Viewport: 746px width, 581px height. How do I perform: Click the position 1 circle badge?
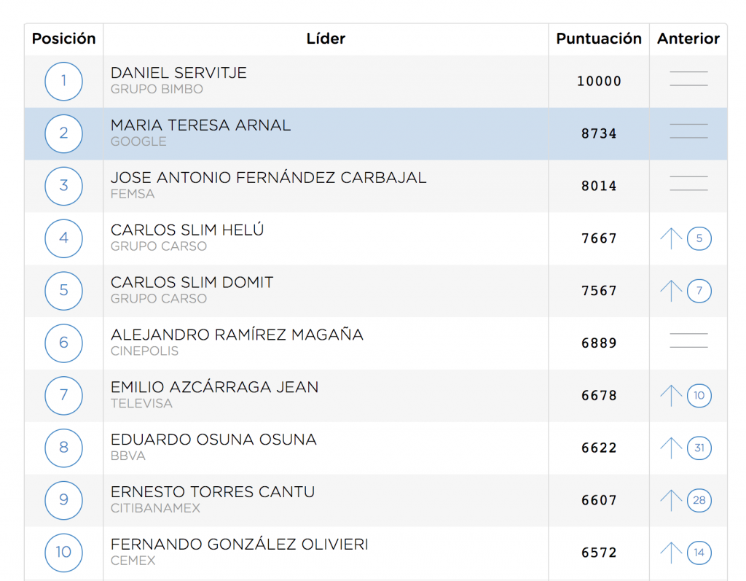(x=63, y=81)
